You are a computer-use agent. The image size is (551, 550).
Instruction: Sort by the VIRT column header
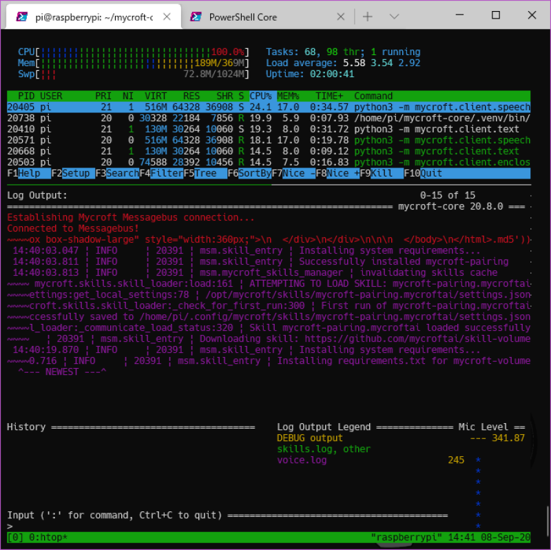point(156,96)
